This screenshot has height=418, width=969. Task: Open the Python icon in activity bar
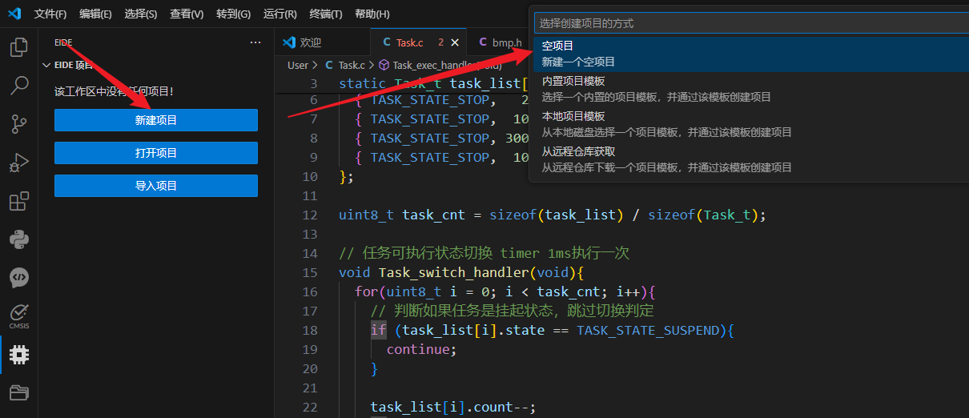[x=18, y=239]
